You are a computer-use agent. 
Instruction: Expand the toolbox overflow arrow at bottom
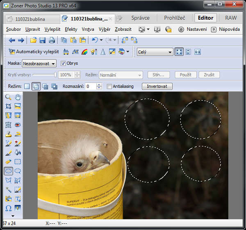(x=13, y=216)
